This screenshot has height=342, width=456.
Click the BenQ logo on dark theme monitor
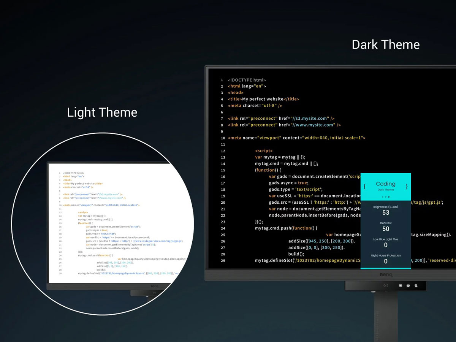386,275
